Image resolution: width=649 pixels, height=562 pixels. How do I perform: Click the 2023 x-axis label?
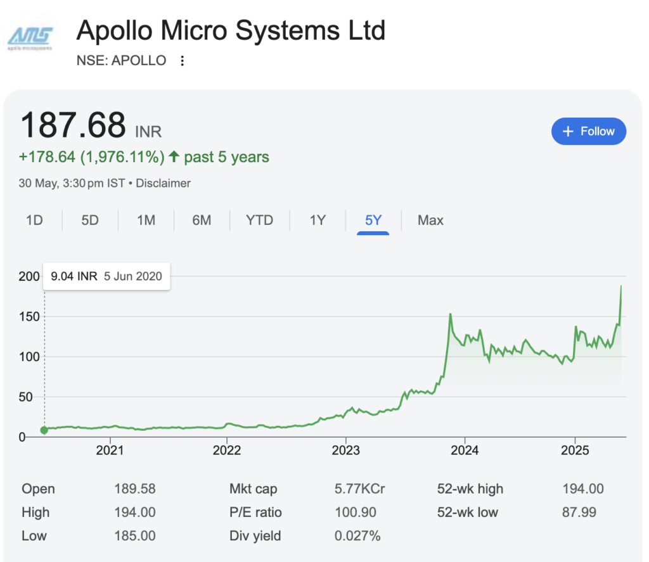point(345,450)
